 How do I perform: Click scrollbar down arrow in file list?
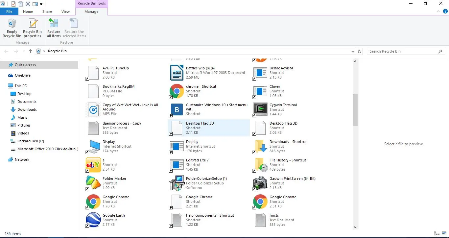355,227
